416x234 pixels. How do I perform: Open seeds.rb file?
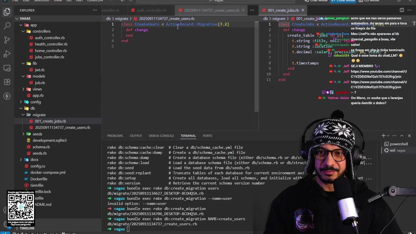point(39,153)
